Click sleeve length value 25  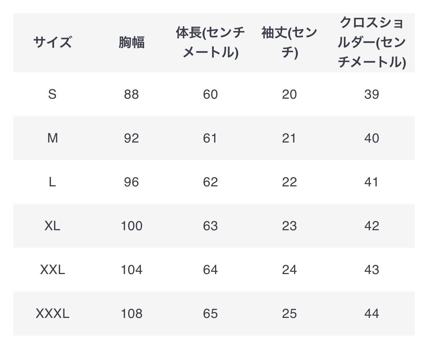coord(289,314)
